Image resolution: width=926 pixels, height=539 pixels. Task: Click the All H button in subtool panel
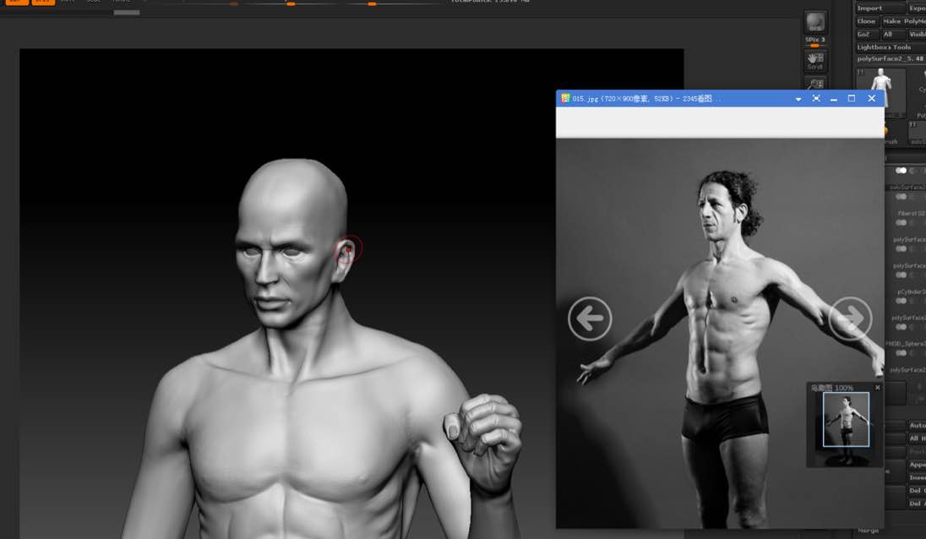918,438
